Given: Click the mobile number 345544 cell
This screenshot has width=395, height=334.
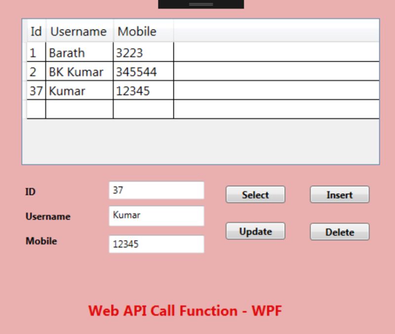Looking at the screenshot, I should coord(143,72).
